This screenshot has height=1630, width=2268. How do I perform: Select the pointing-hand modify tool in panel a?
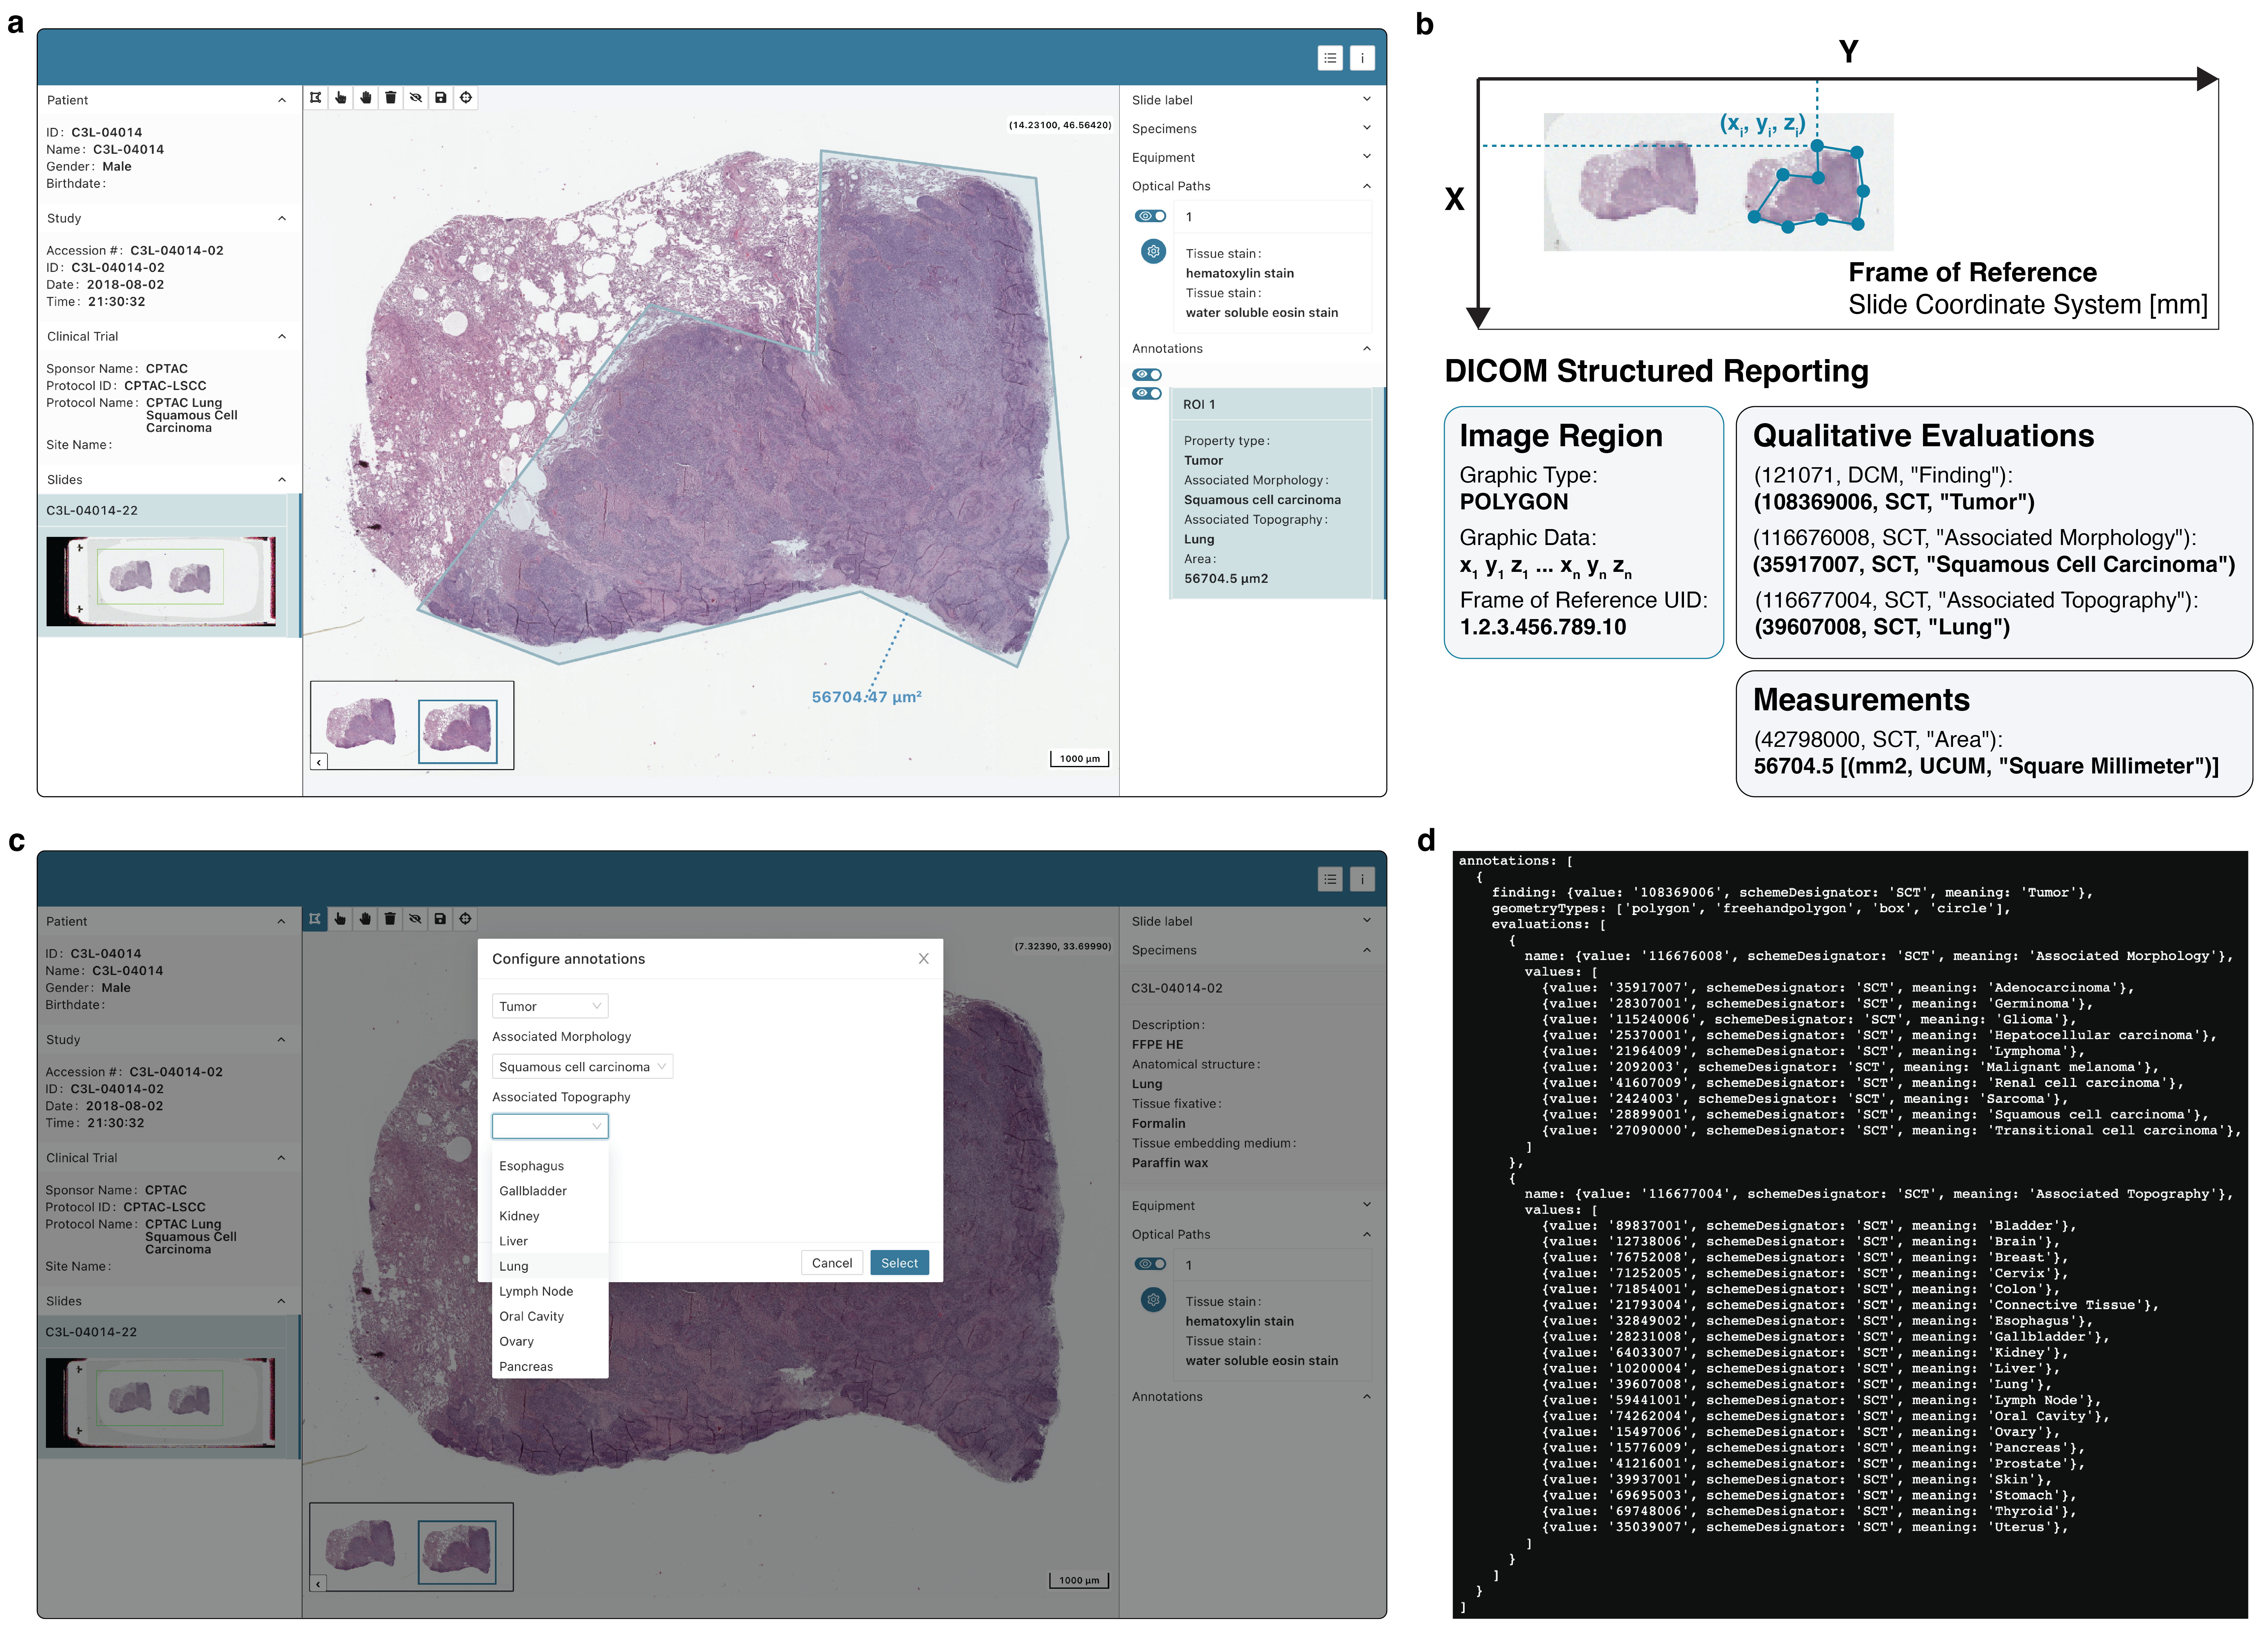[x=341, y=98]
